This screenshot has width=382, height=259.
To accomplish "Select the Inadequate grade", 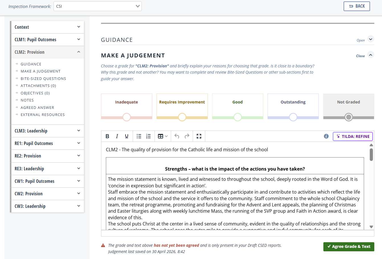I will coord(126,106).
